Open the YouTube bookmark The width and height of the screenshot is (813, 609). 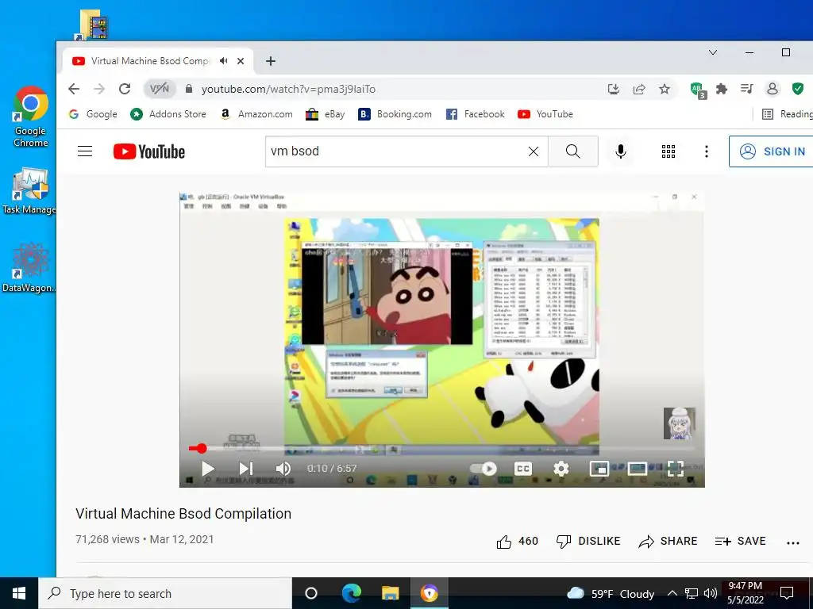tap(545, 114)
